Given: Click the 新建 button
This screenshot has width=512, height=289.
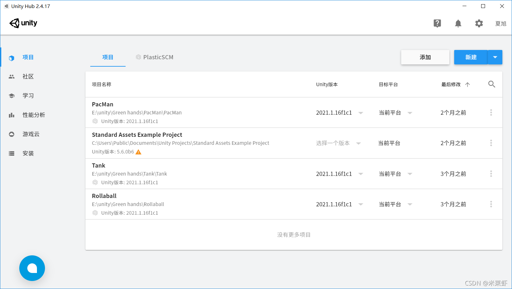Looking at the screenshot, I should tap(471, 57).
